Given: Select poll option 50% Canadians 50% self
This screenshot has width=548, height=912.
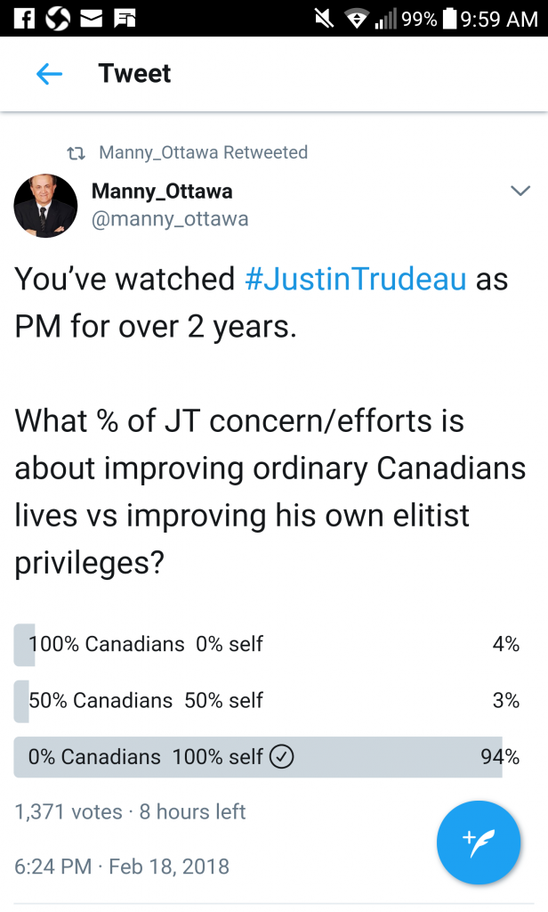Looking at the screenshot, I should click(x=267, y=701).
